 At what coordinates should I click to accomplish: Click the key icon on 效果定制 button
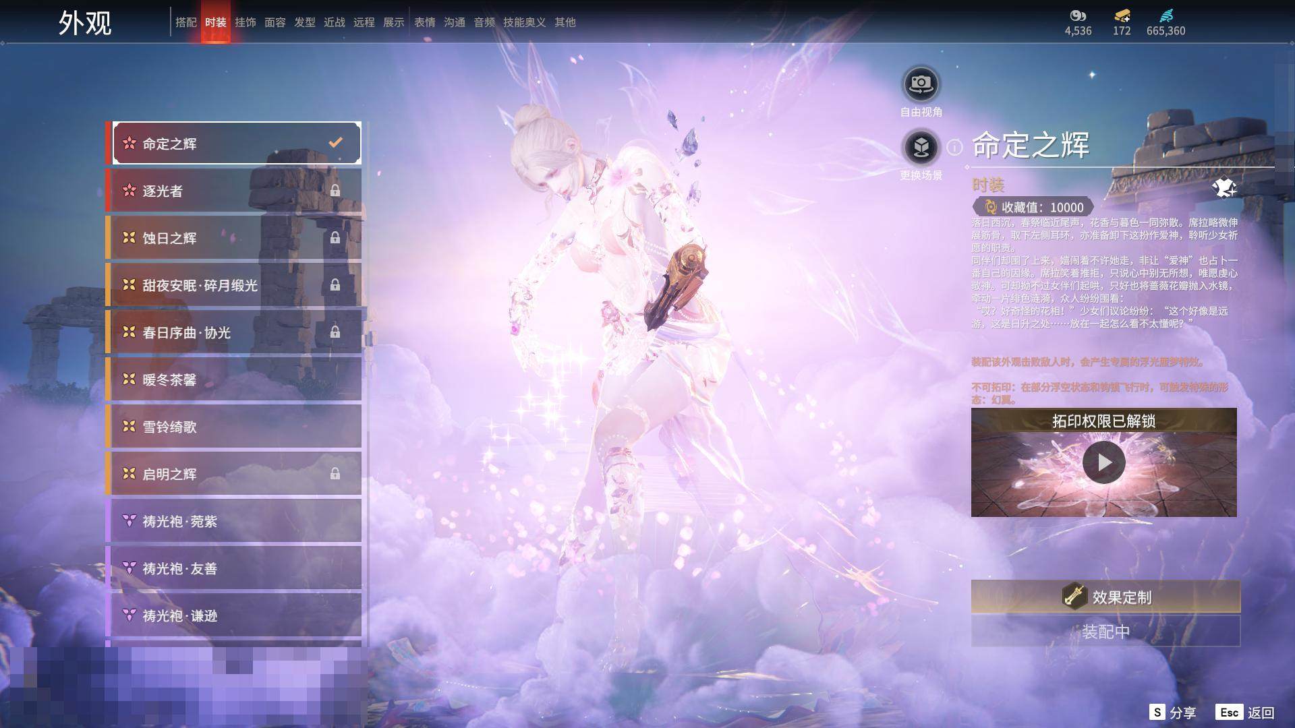click(x=1074, y=597)
